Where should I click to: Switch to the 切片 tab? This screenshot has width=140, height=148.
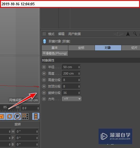[x=131, y=48]
